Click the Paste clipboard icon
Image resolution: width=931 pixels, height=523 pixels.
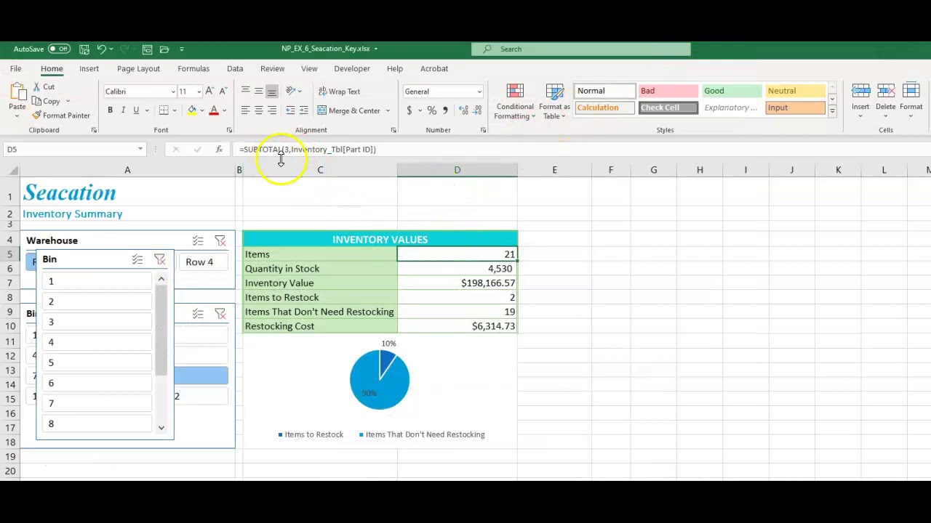pyautogui.click(x=17, y=92)
